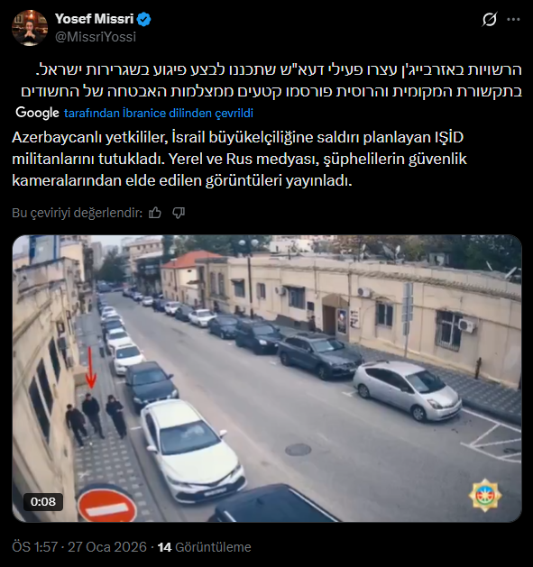Viewport: 533px width, 567px height.
Task: Click the 0:08 video duration badge
Action: pos(43,501)
